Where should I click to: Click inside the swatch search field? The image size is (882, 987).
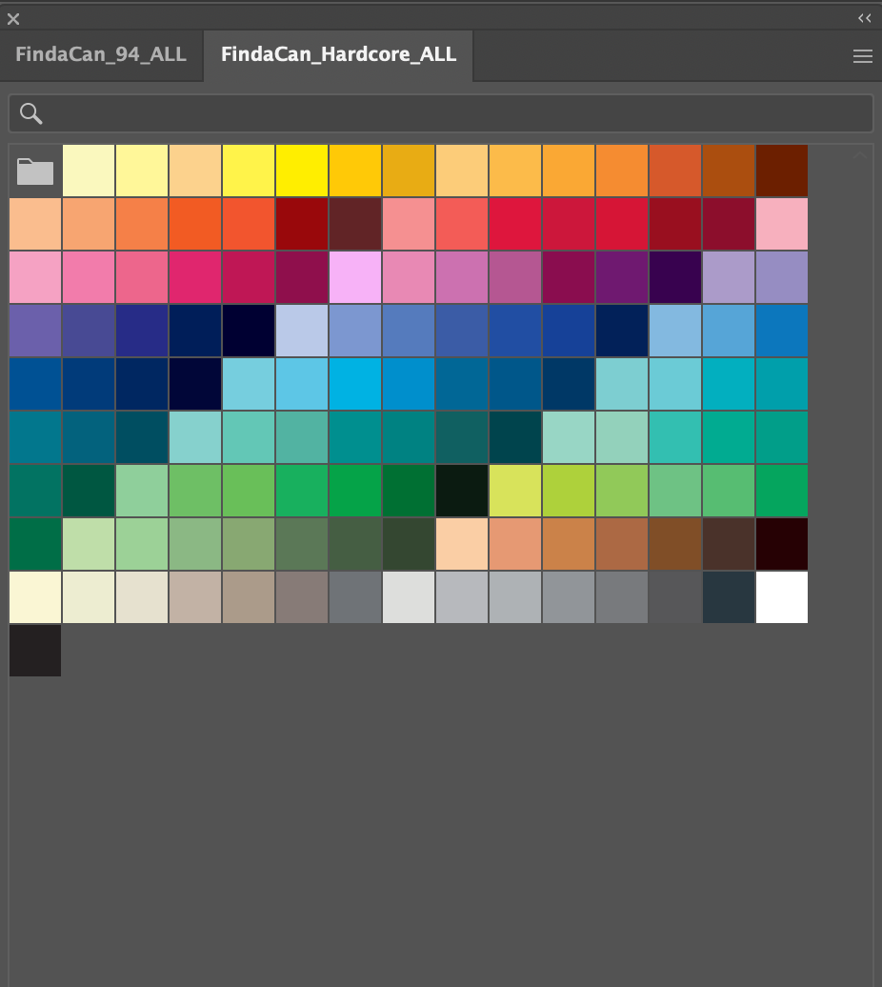tap(457, 114)
